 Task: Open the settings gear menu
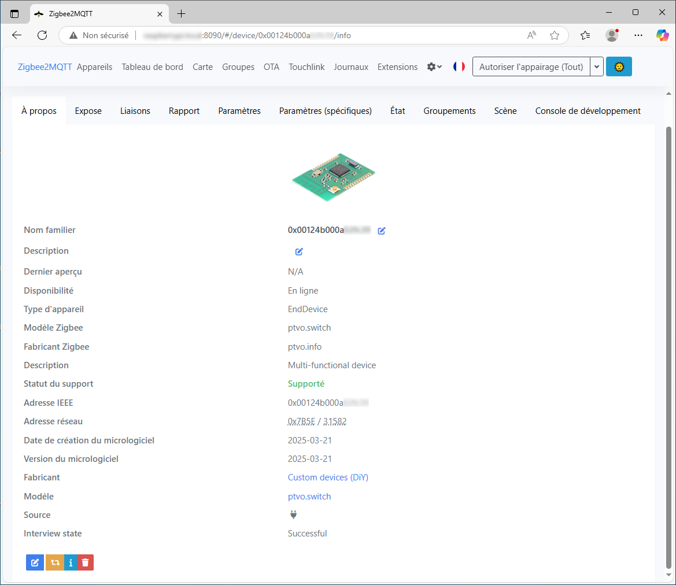pos(434,67)
